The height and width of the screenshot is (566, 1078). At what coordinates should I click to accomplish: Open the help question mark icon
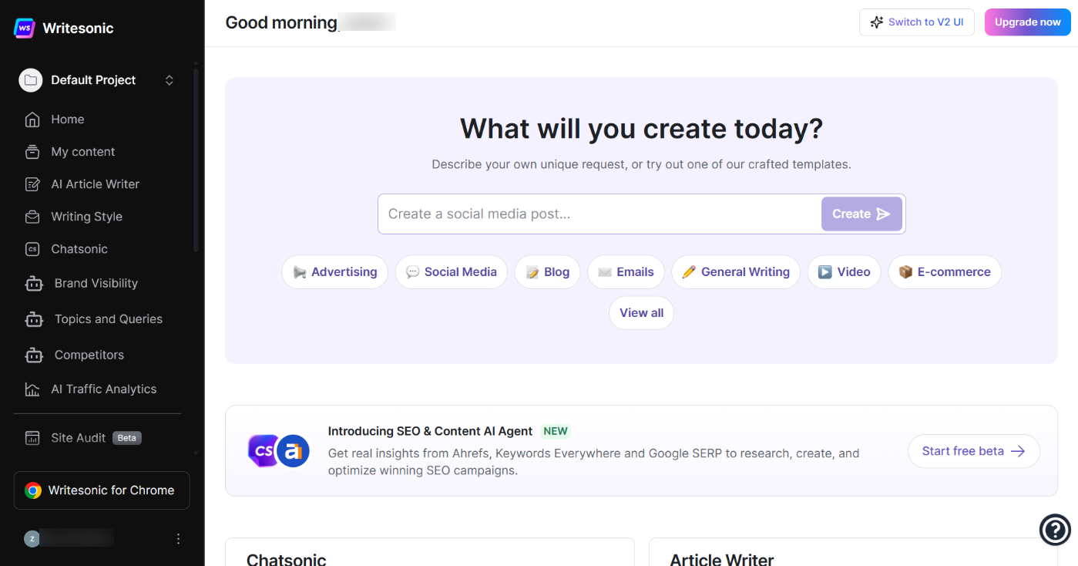[1055, 530]
